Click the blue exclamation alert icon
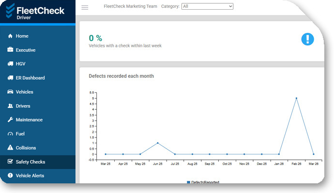 tap(307, 39)
